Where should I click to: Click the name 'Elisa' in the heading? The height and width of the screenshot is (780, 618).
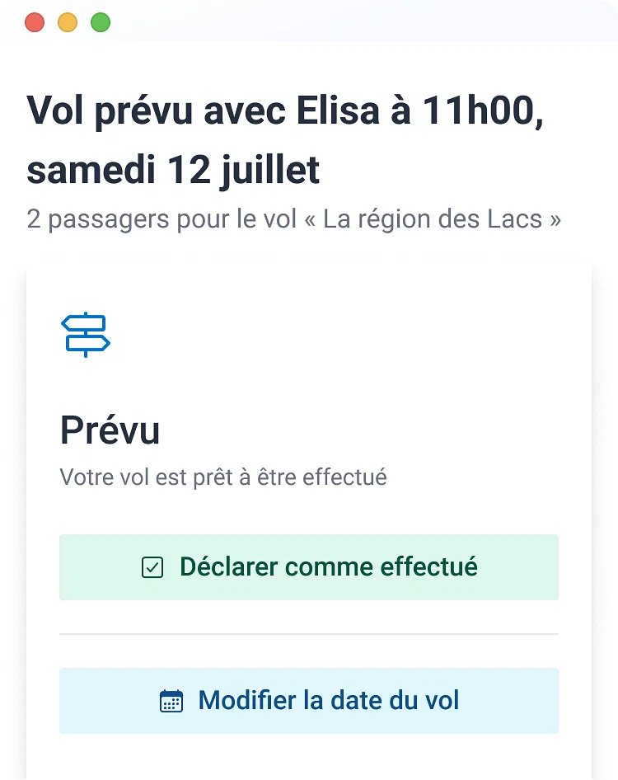338,110
